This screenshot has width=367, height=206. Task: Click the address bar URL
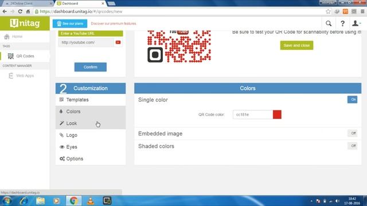click(81, 11)
